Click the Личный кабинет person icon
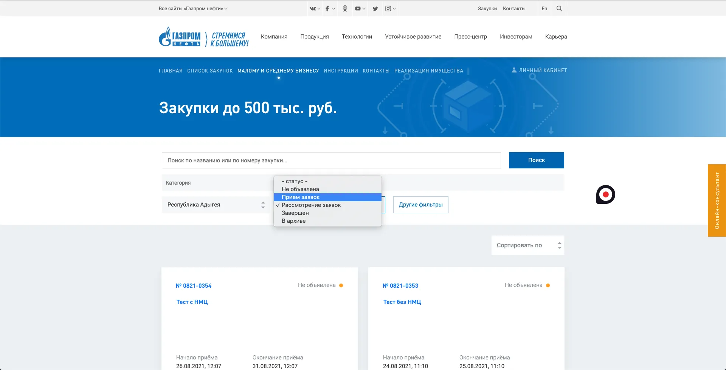This screenshot has height=370, width=726. (514, 69)
